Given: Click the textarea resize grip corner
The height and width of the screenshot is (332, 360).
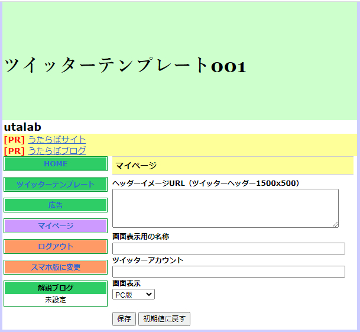Looking at the screenshot, I should (335, 225).
